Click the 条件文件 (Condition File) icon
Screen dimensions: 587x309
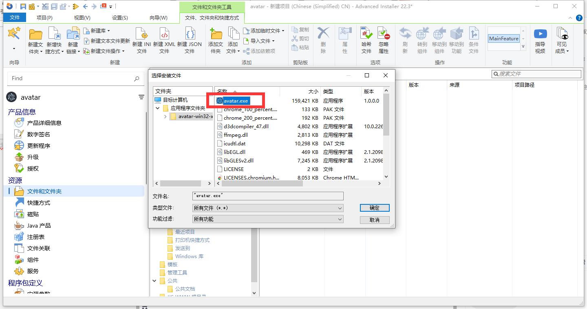click(474, 39)
